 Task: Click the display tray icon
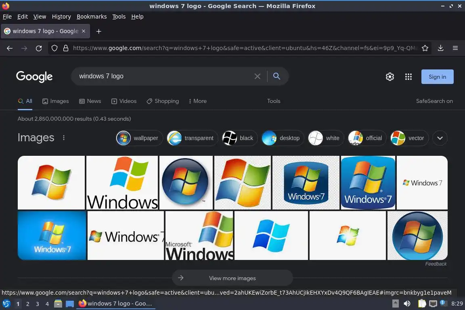coord(433,304)
